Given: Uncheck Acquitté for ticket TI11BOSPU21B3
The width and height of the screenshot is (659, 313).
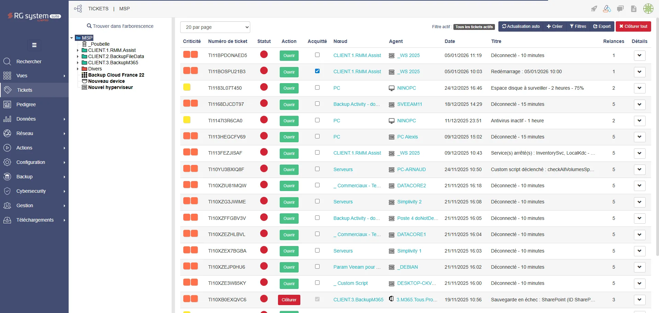Looking at the screenshot, I should [317, 71].
